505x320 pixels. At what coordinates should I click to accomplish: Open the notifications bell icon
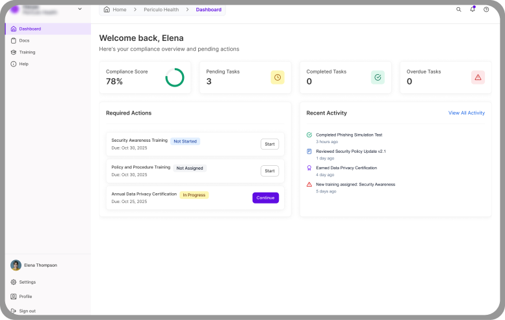[x=473, y=10]
